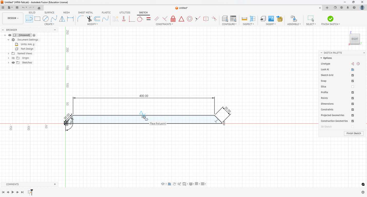The height and width of the screenshot is (197, 367).
Task: Toggle the Dimensions checkbox
Action: tap(353, 104)
